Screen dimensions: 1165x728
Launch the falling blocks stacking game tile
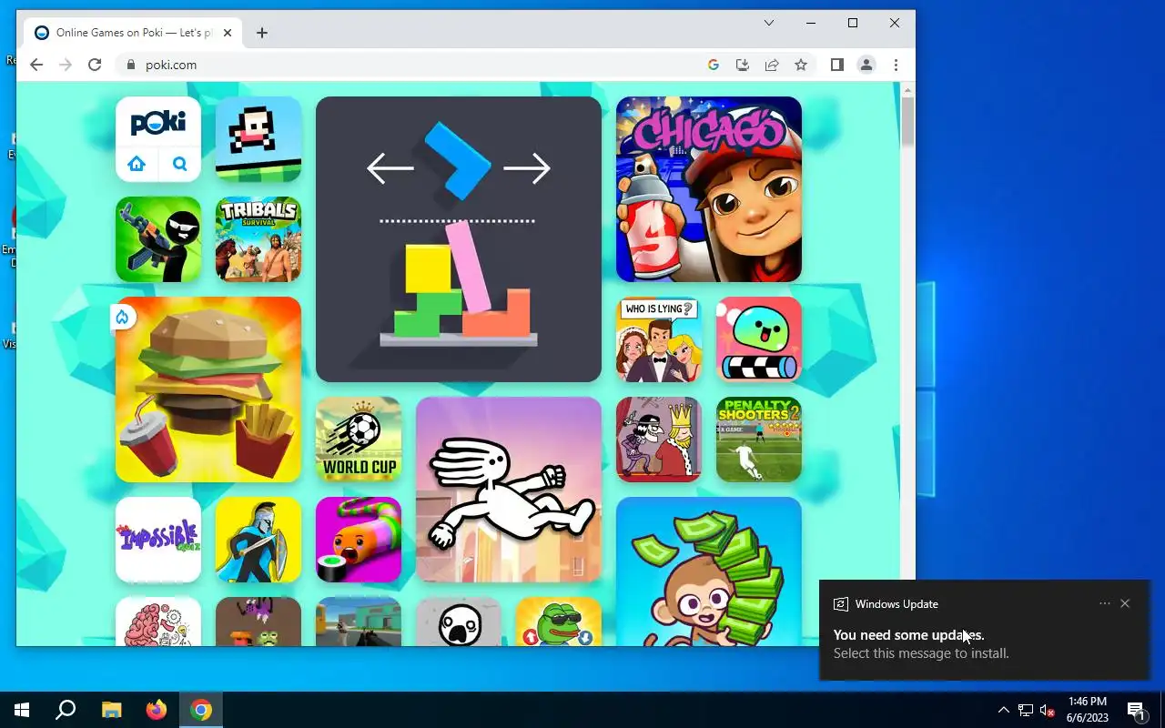pos(459,239)
